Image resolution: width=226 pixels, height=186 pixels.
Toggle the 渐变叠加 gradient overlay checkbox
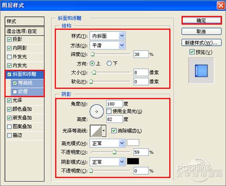[9, 118]
